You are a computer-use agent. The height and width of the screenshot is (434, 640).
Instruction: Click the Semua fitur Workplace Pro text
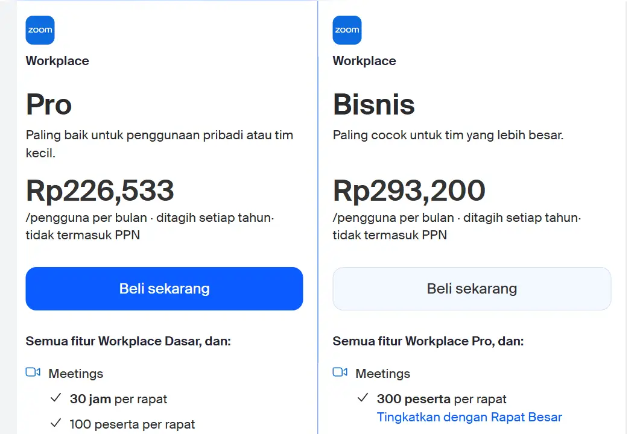tap(428, 341)
